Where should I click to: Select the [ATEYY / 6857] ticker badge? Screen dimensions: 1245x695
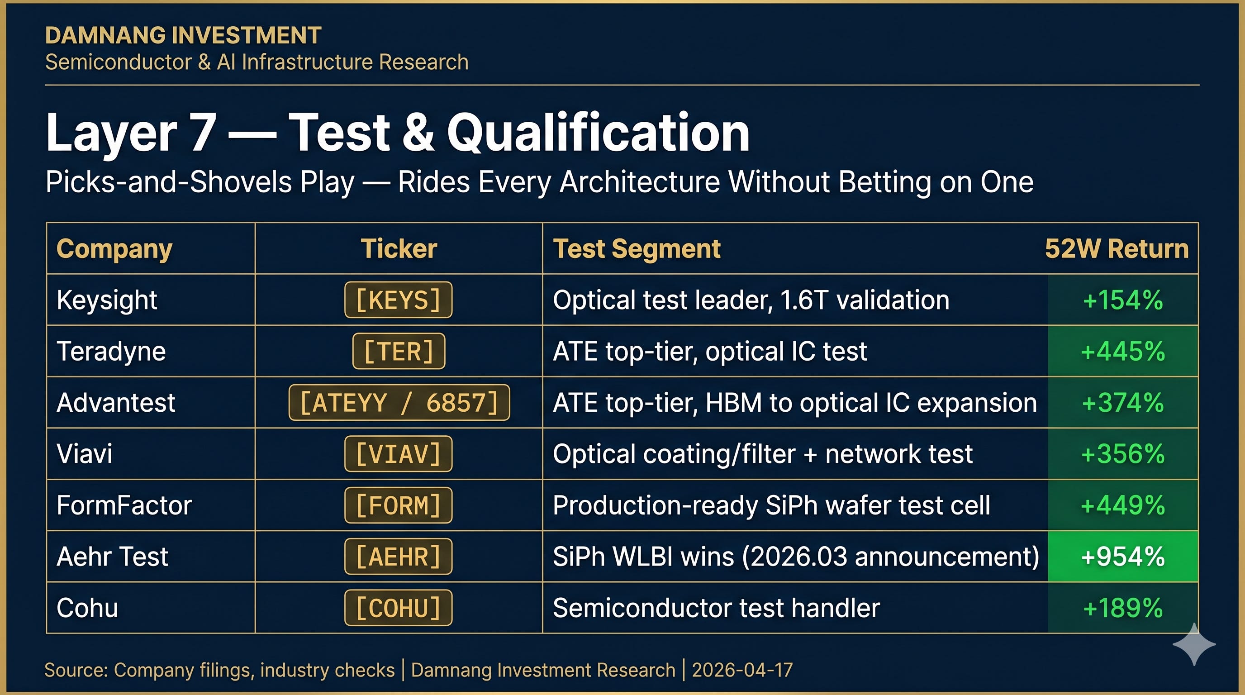coord(399,402)
